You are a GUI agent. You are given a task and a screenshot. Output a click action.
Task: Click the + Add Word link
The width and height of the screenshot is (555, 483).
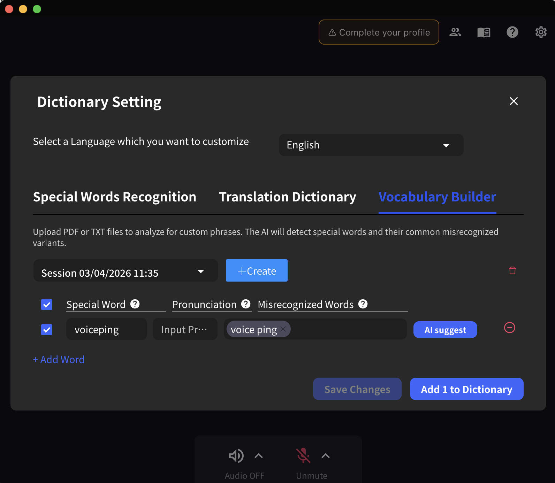coord(59,359)
